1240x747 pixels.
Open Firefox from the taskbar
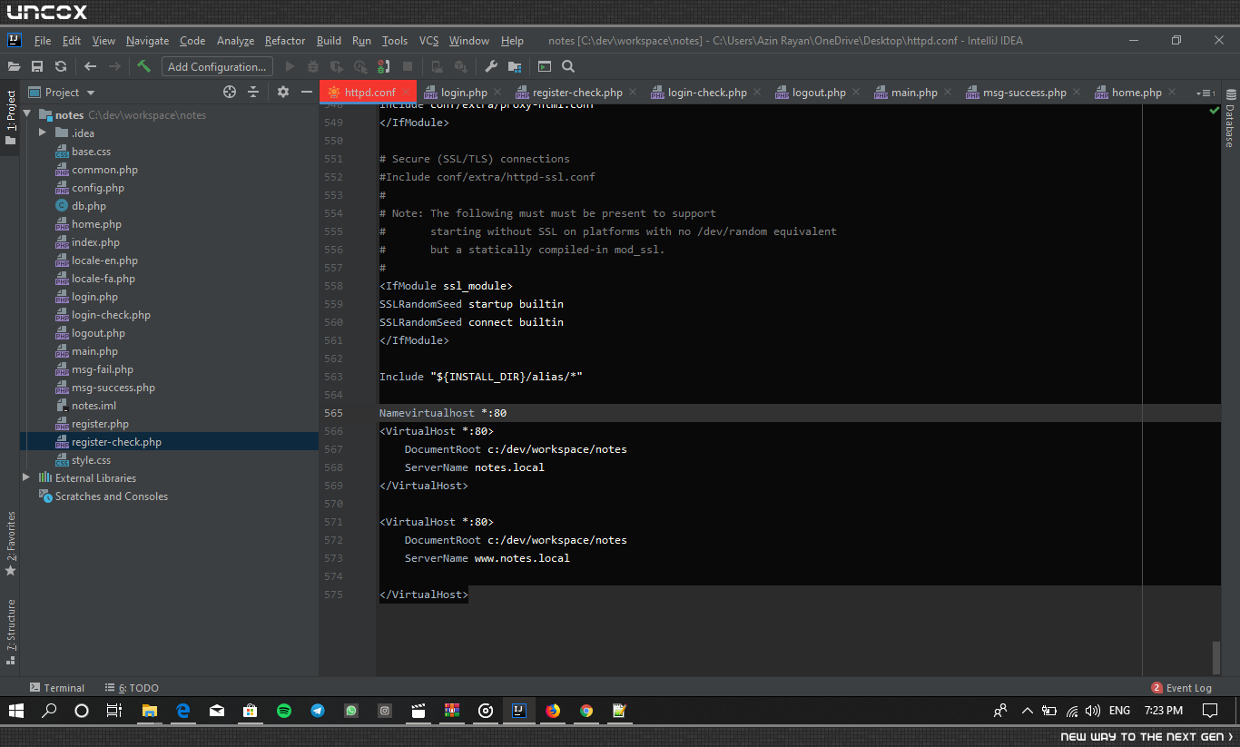click(x=553, y=711)
